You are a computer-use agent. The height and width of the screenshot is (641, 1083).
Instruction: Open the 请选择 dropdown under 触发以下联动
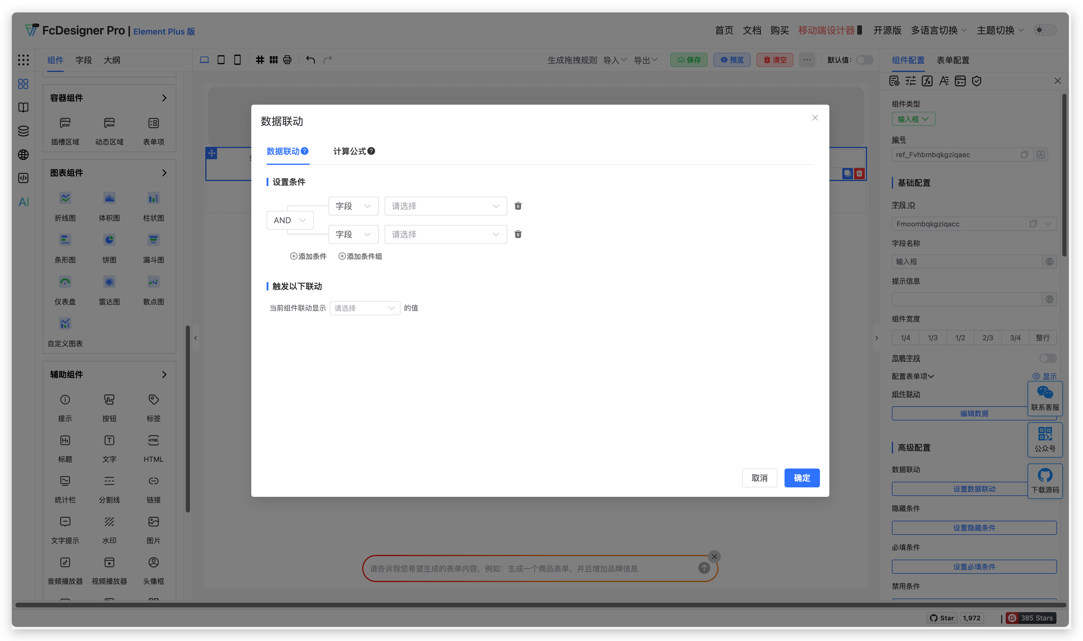pos(364,308)
